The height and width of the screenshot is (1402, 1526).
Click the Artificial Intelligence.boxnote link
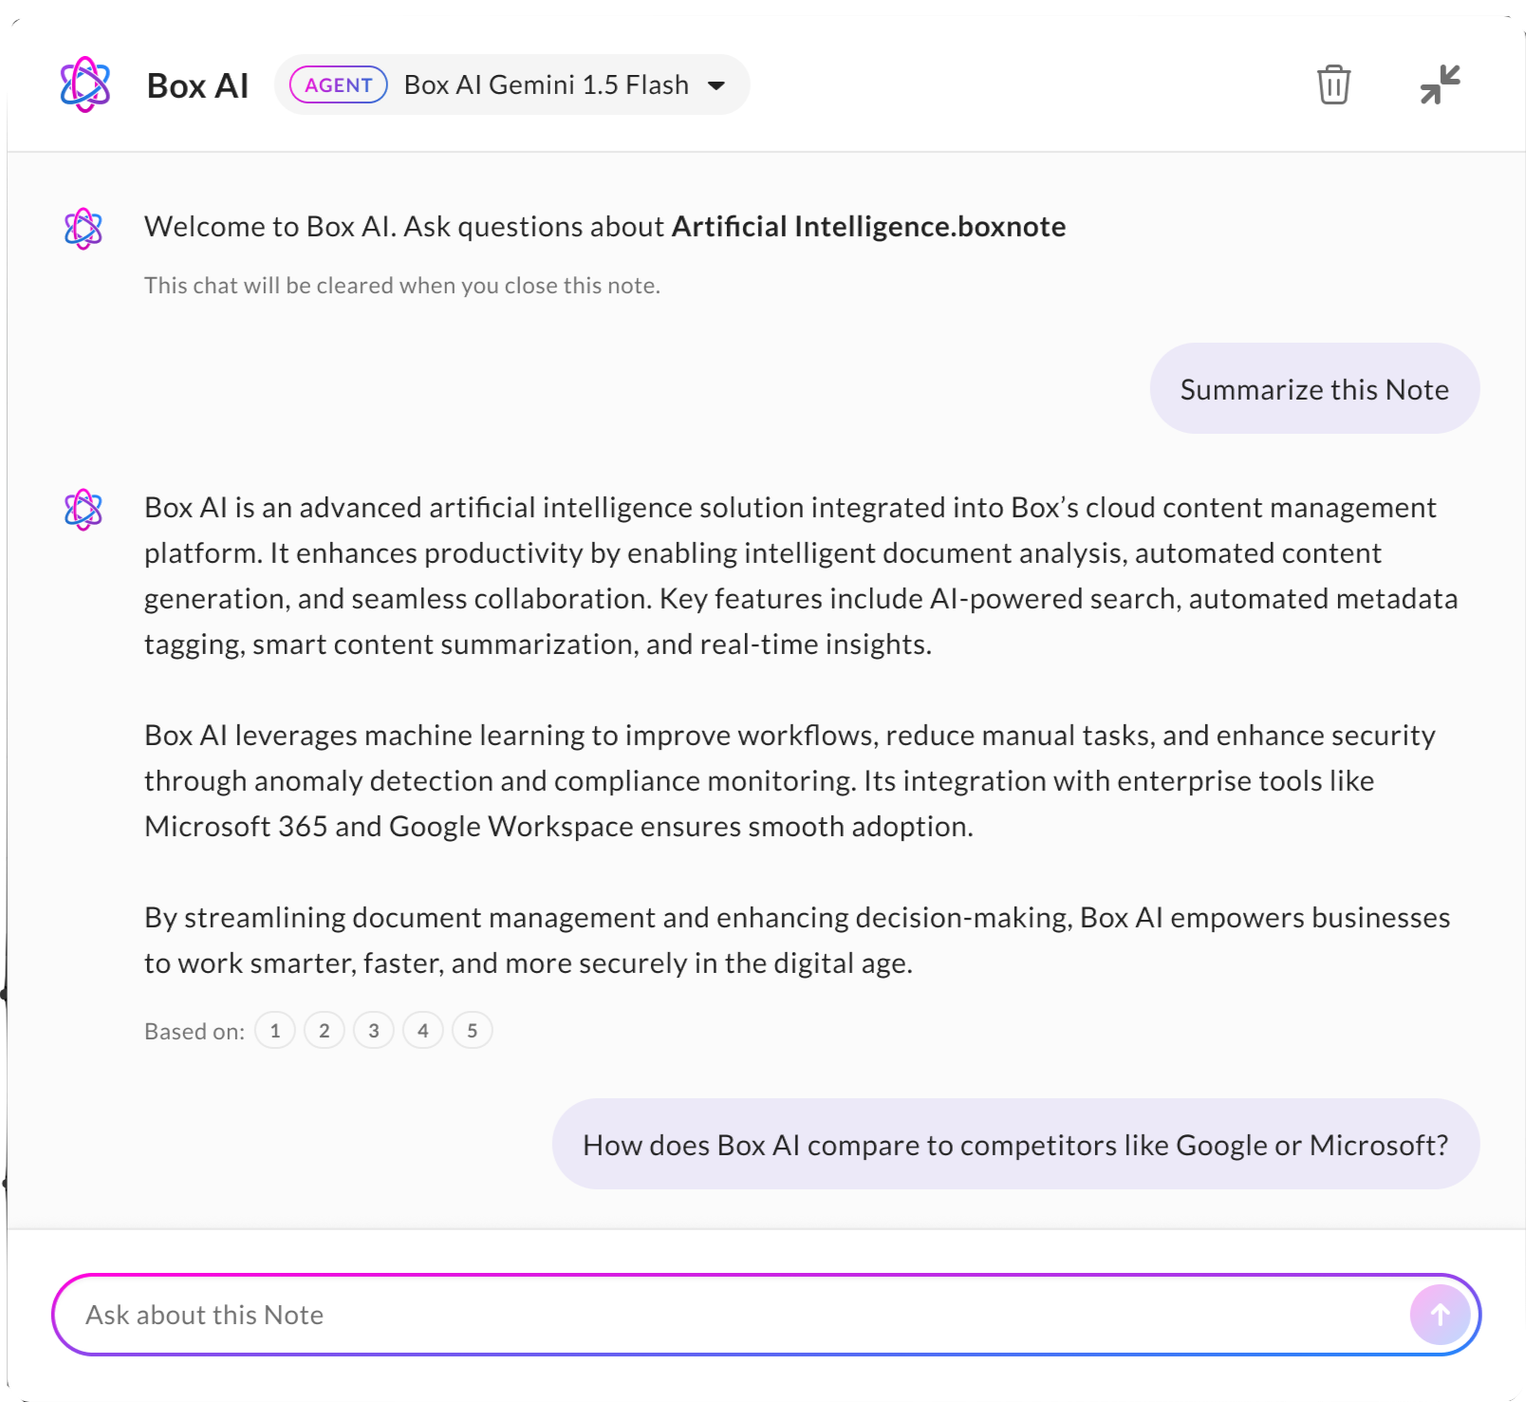point(867,227)
